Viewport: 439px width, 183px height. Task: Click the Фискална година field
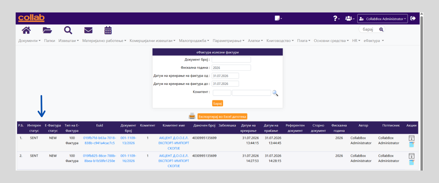pyautogui.click(x=231, y=68)
